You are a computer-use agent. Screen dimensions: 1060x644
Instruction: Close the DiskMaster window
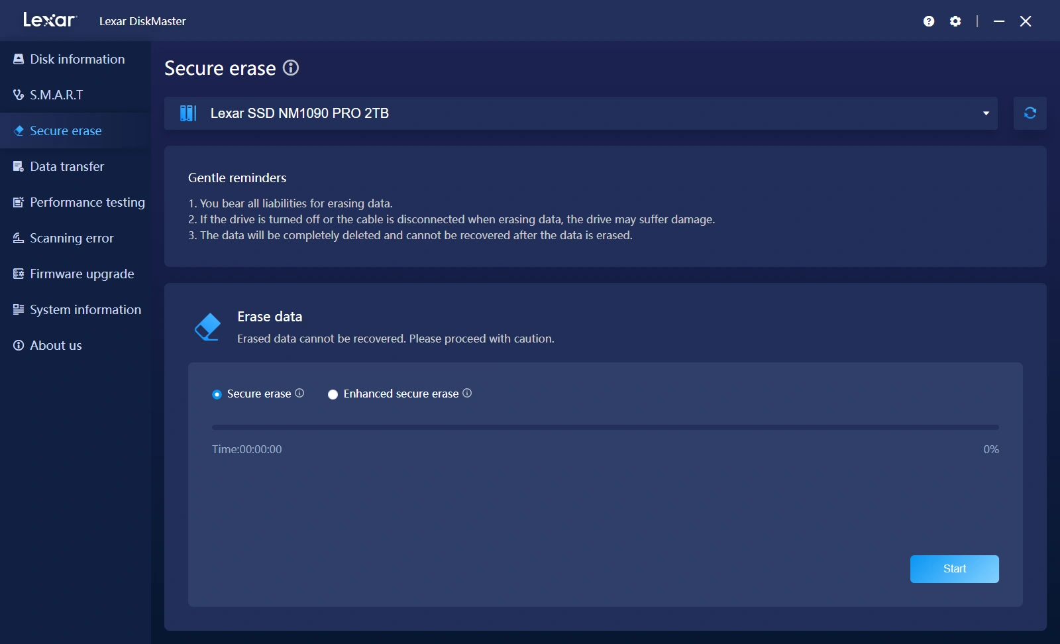tap(1026, 21)
